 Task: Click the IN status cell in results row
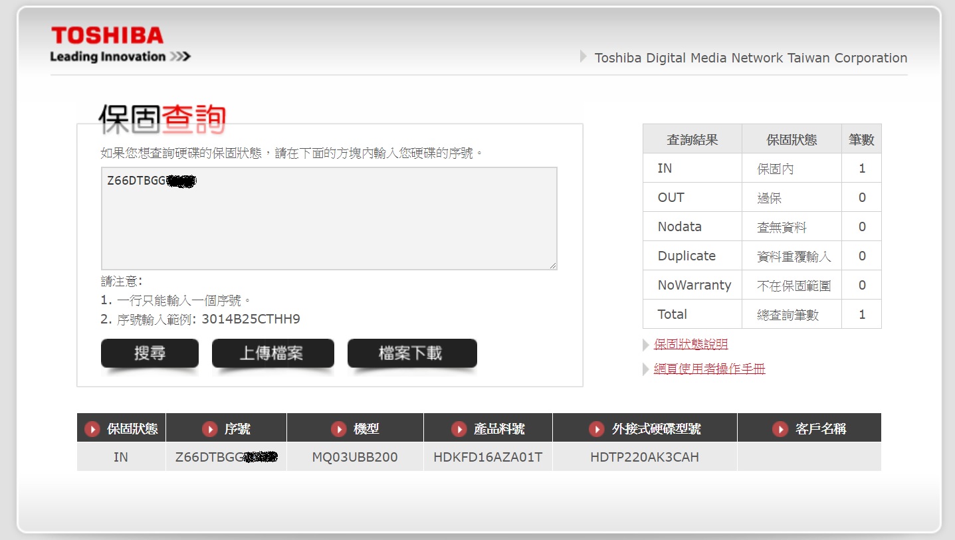[121, 457]
